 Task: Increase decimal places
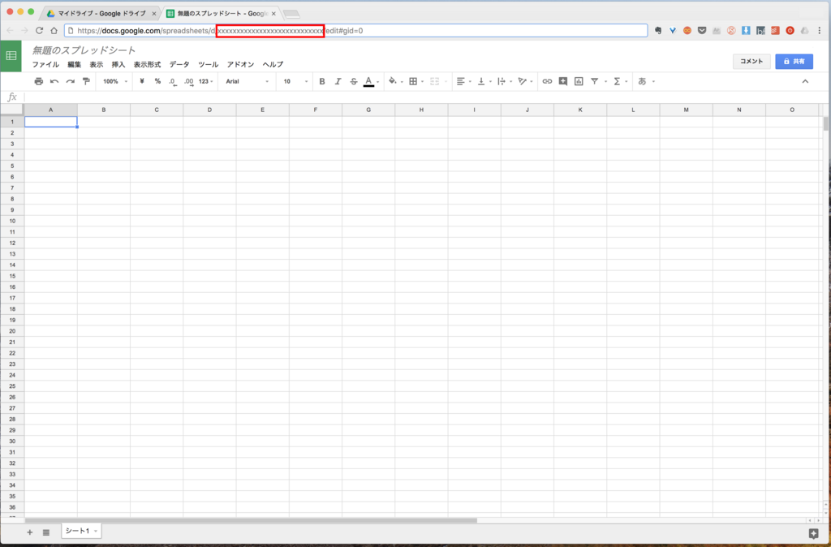(x=188, y=82)
